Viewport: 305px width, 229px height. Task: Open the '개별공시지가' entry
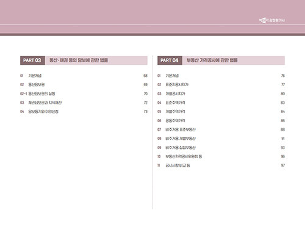[x=175, y=94]
